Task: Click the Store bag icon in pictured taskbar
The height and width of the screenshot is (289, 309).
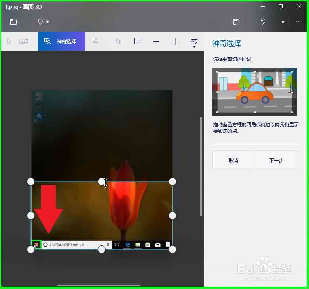Action: tap(148, 245)
